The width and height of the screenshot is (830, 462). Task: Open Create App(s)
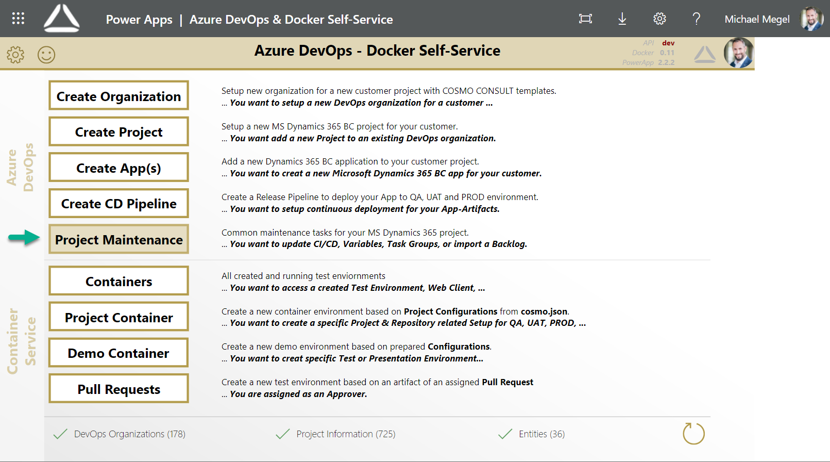coord(119,167)
